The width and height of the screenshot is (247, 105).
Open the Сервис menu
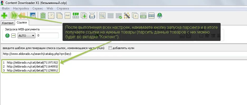38,8
